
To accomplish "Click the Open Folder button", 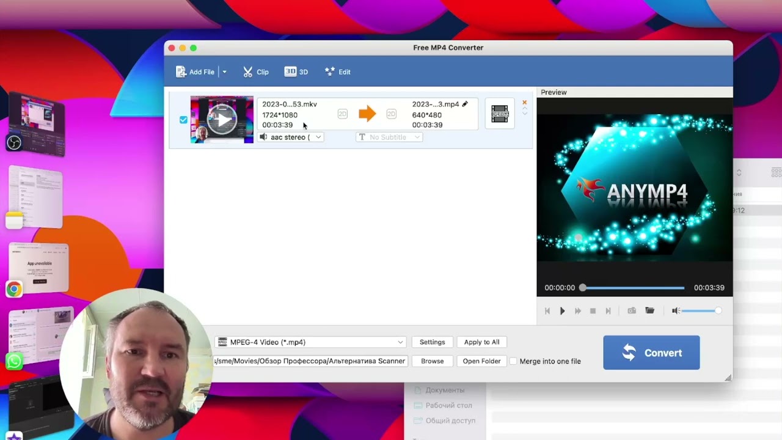I will click(x=481, y=361).
